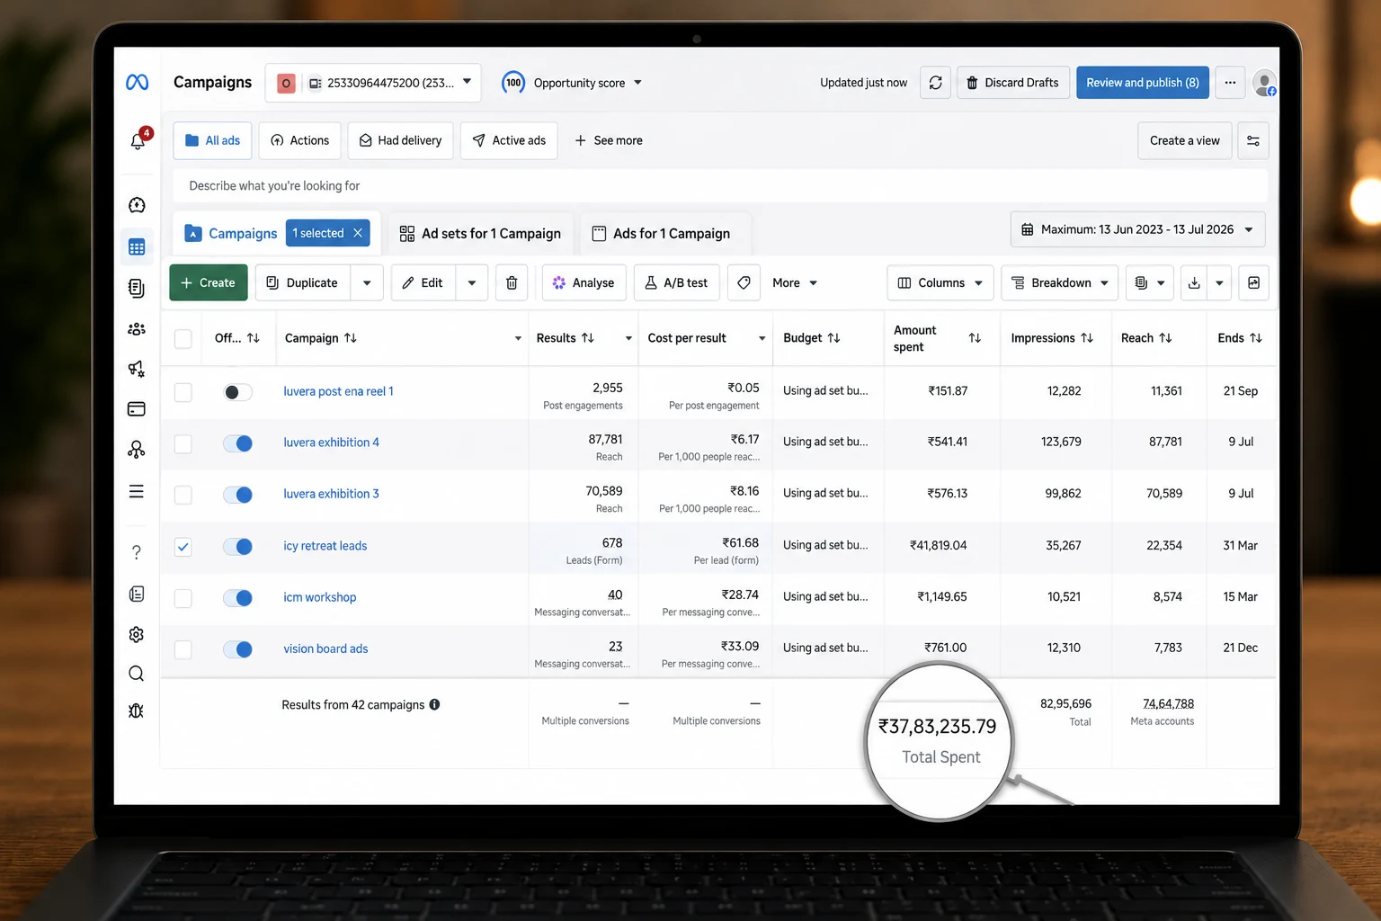Turn off the vision board ads toggle
The image size is (1381, 921).
237,649
